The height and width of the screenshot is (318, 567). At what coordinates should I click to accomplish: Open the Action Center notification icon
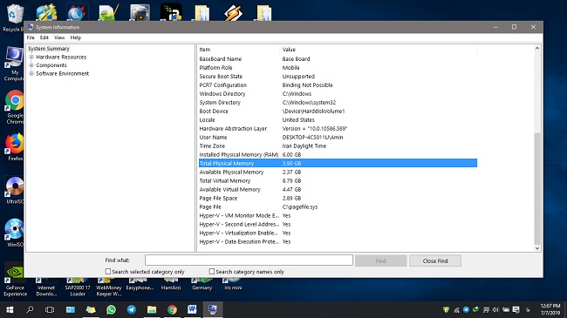516,309
